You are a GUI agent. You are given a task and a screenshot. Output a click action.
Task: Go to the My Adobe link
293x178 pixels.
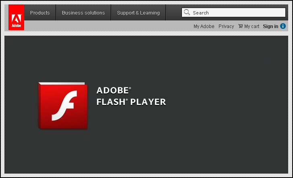coord(204,26)
